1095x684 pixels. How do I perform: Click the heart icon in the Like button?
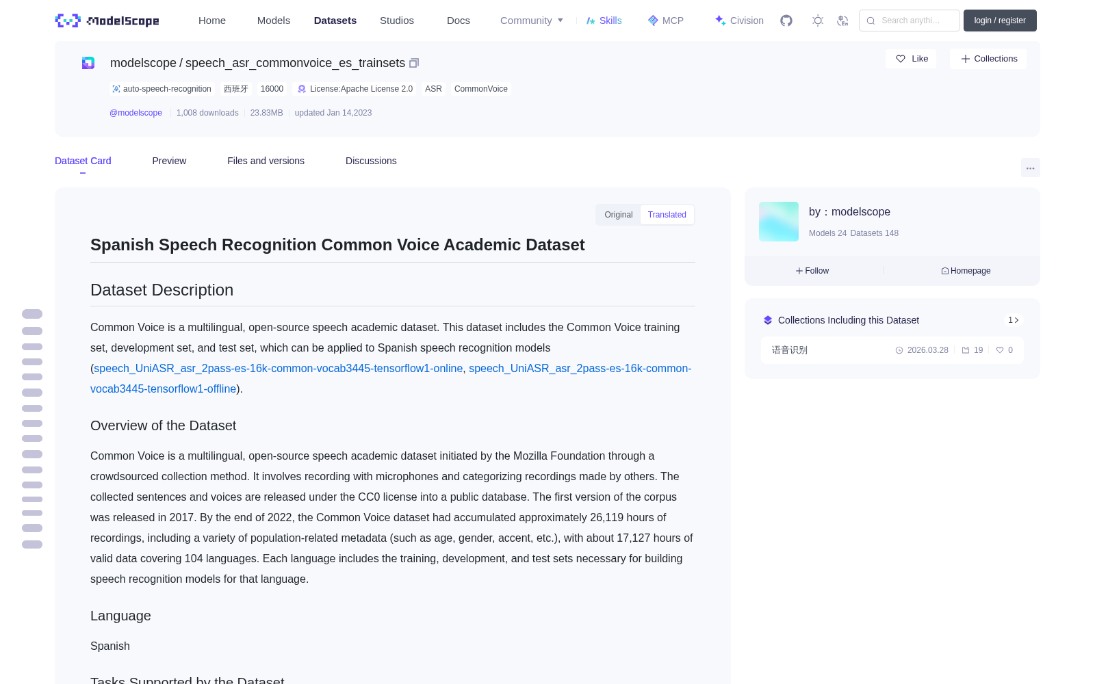(x=901, y=59)
